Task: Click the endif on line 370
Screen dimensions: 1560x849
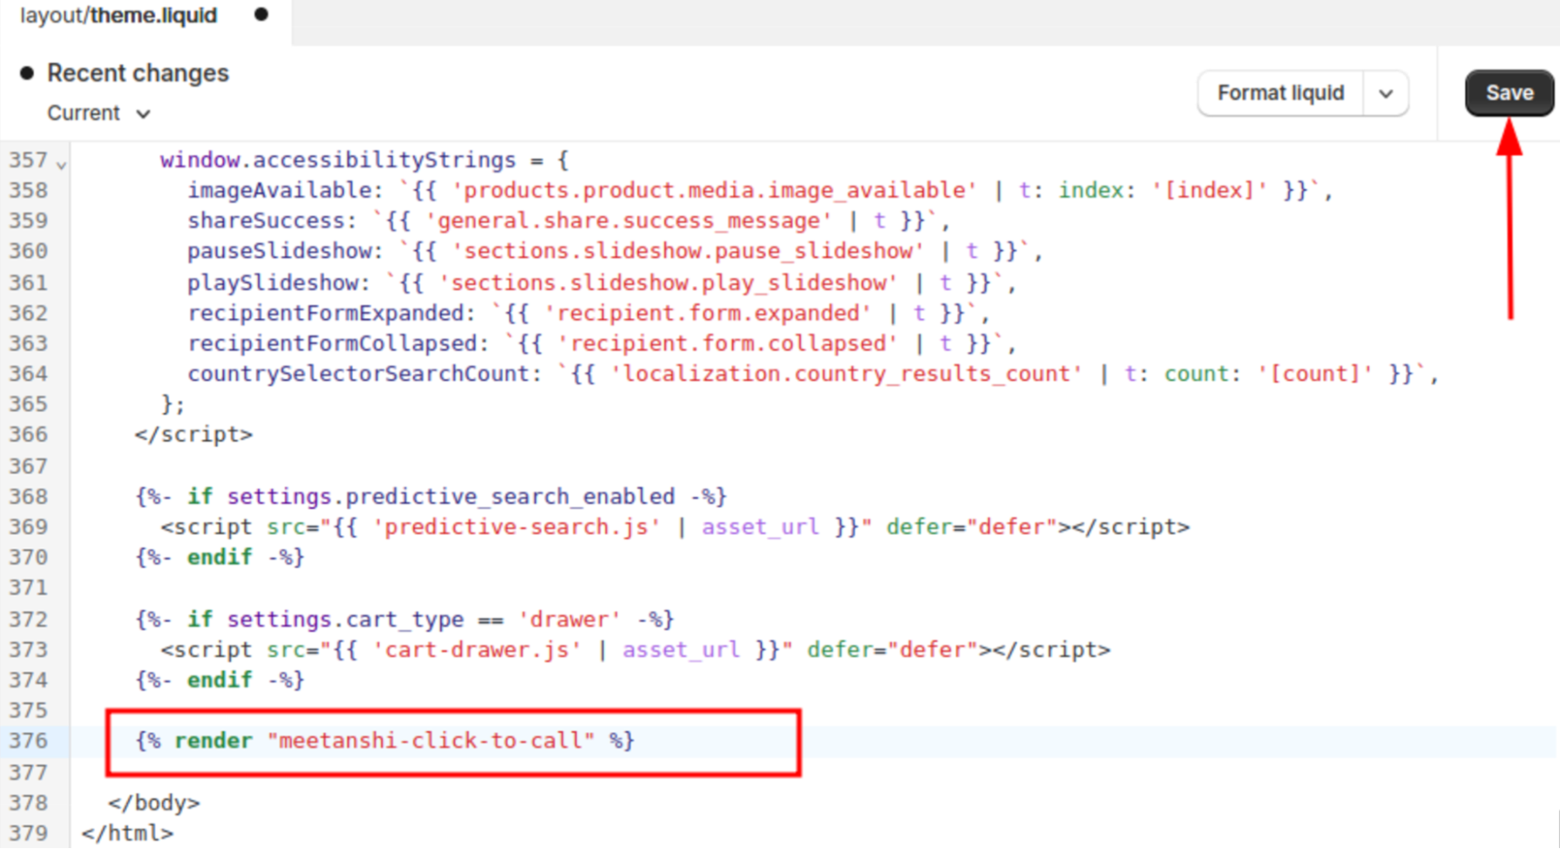Action: 219,557
